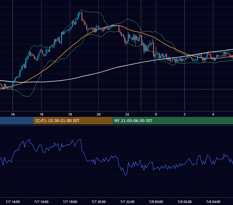233x205 pixels.
Task: Click the 14 hour label on price axis
Action: coord(13,114)
